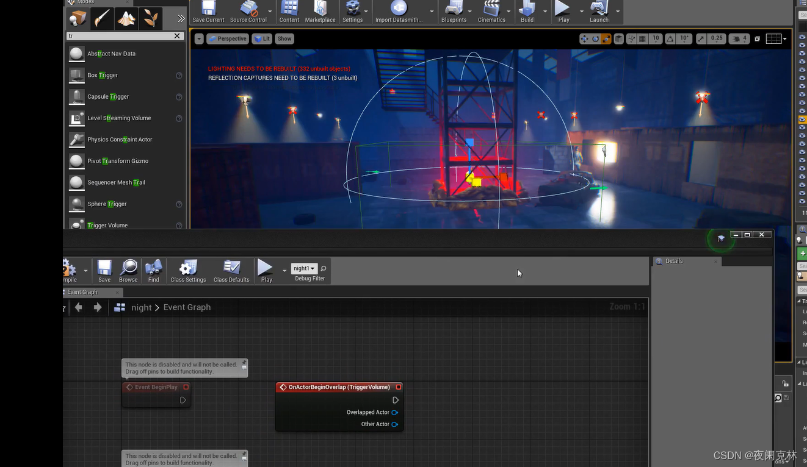Viewport: 807px width, 467px height.
Task: Click debug filter magnifier icon
Action: click(x=324, y=268)
